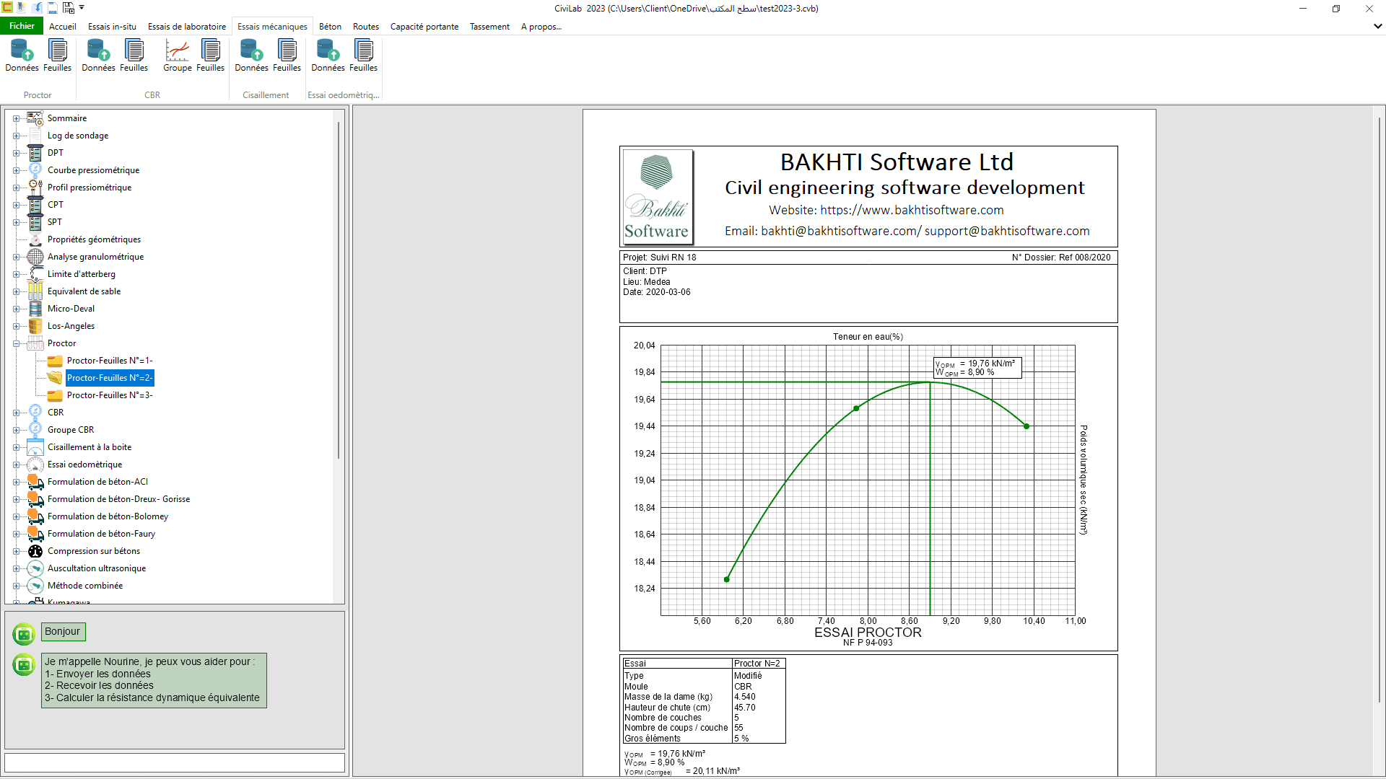Click the DPT tree icon
This screenshot has width=1386, height=779.
(35, 152)
